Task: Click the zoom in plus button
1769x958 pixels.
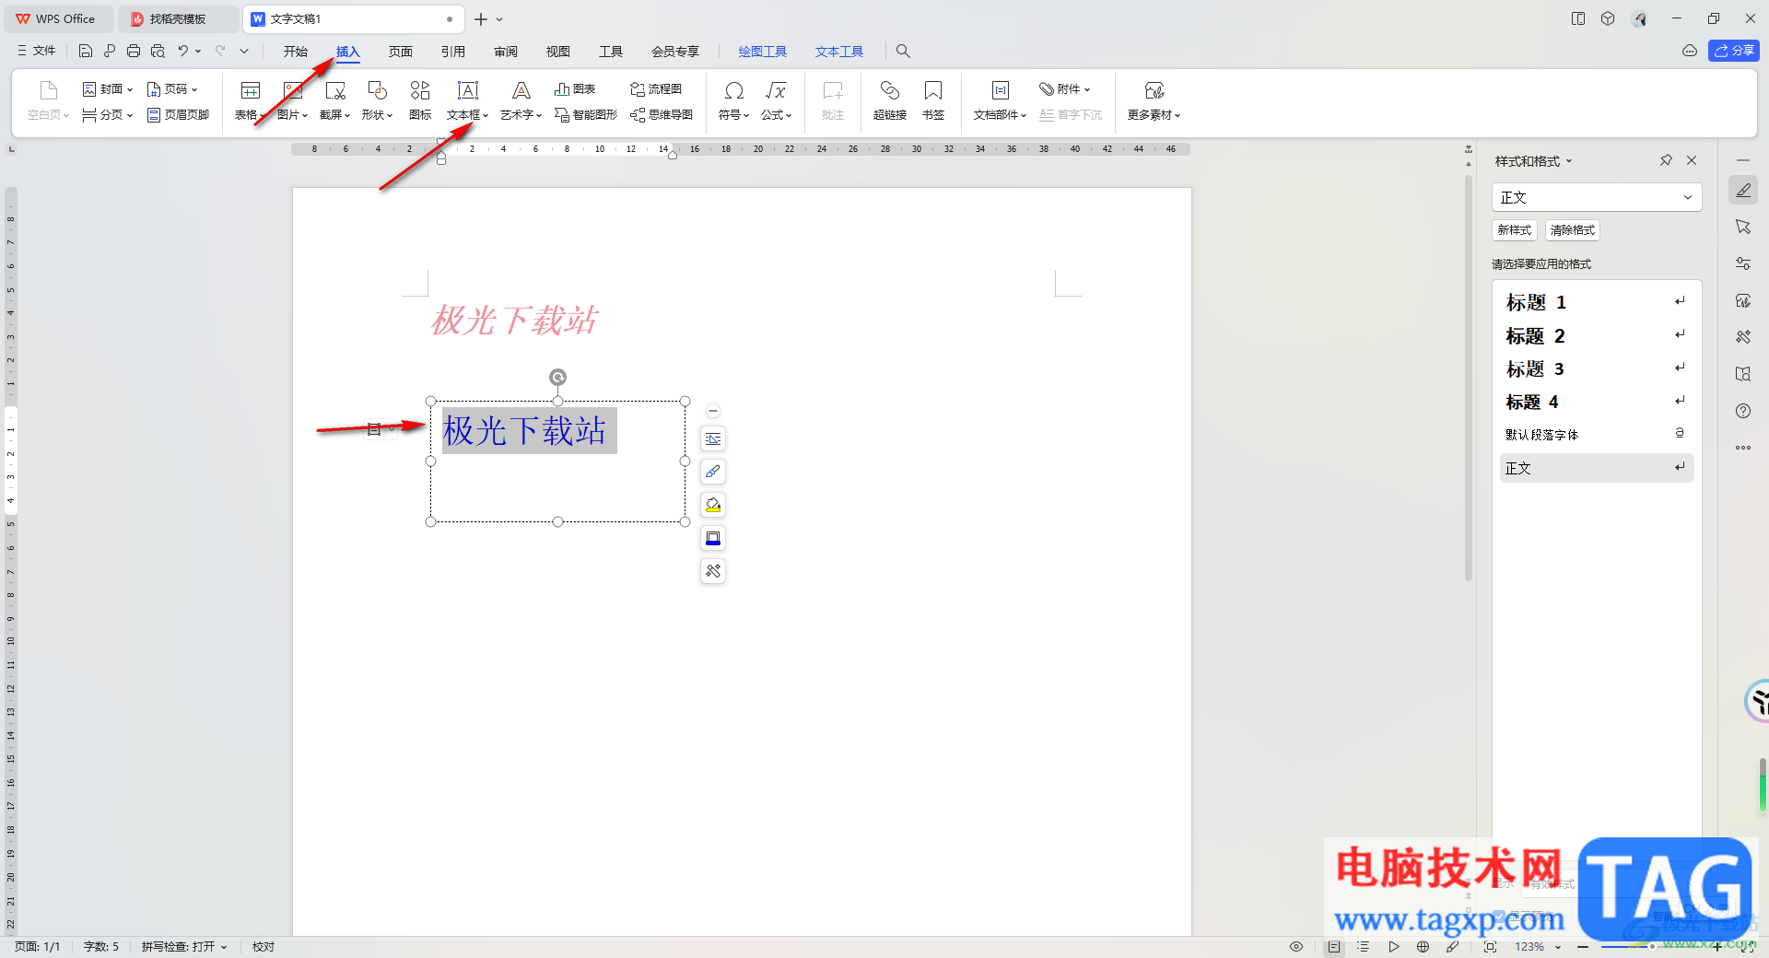Action: pyautogui.click(x=1717, y=947)
